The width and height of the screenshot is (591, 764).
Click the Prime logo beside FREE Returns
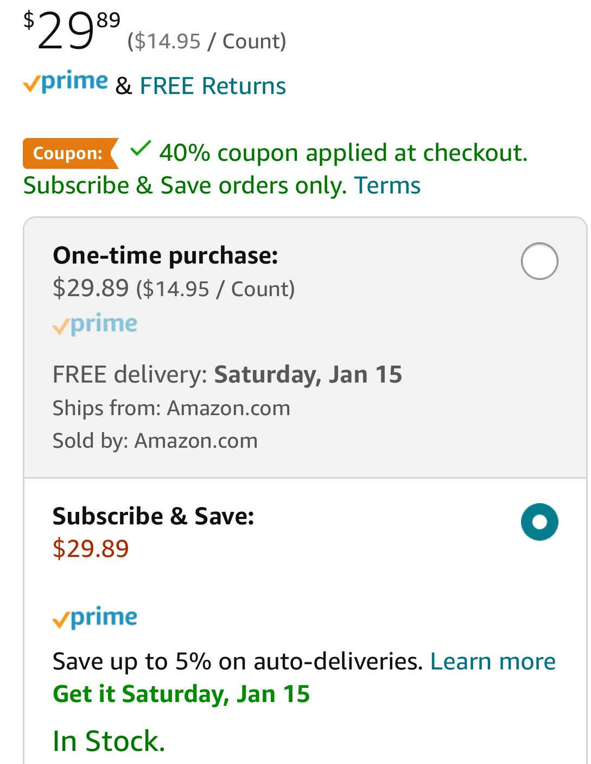tap(66, 83)
